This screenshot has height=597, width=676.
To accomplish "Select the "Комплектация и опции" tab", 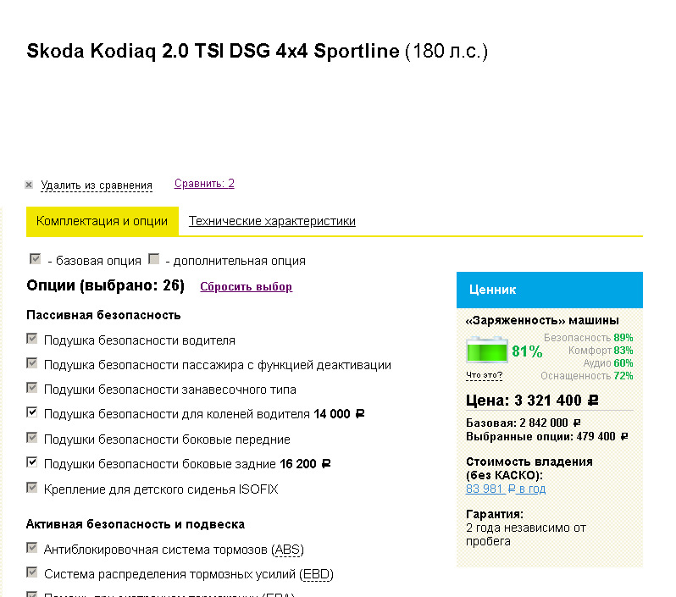I will 103,221.
